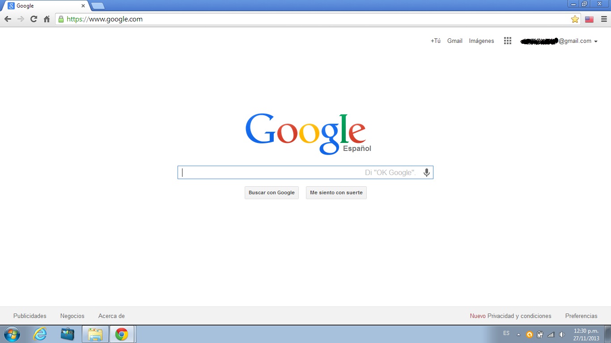Start voice search with the microphone icon

tap(427, 172)
